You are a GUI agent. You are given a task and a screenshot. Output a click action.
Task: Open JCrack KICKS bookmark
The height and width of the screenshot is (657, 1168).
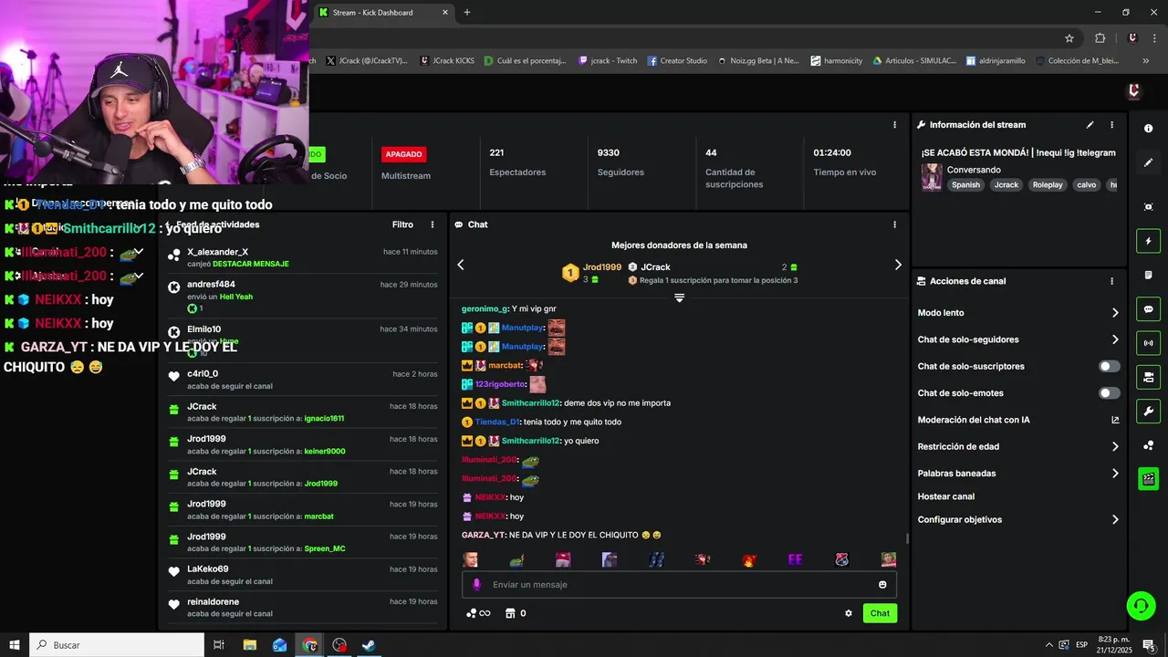(x=447, y=61)
